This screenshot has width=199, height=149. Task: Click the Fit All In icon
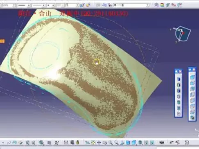coord(93,143)
